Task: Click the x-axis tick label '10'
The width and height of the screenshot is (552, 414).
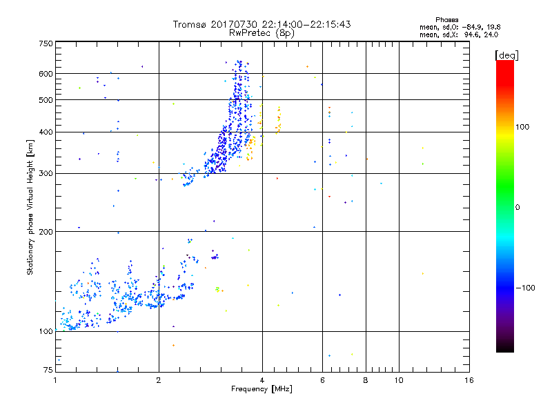Action: coord(399,380)
